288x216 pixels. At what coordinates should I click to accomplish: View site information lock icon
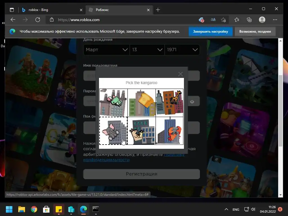pos(52,20)
